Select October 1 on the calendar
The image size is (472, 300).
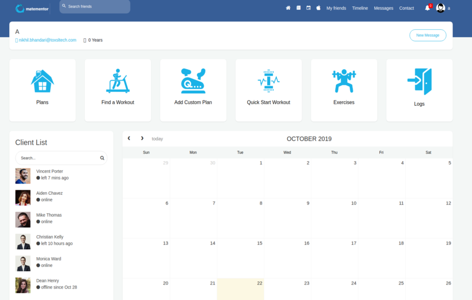[x=240, y=178]
